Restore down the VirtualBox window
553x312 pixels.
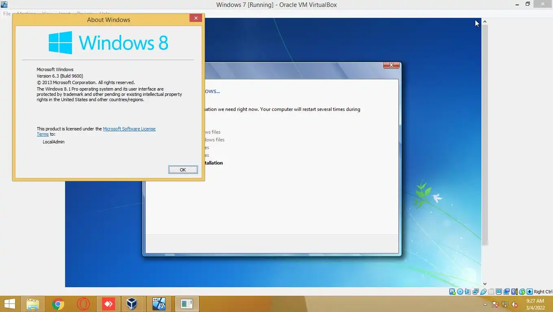coord(528,4)
